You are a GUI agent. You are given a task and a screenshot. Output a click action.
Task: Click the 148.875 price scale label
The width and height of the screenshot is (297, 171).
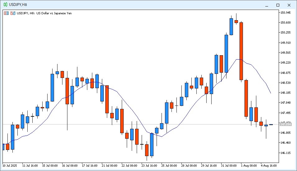(286, 73)
